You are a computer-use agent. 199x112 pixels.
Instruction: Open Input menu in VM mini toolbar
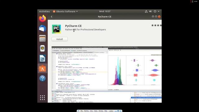click(96, 111)
